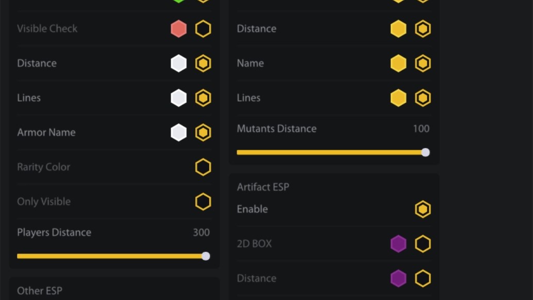Viewport: 533px width, 300px height.
Task: Open the yellow Lines color swatch in right panel
Action: coord(398,98)
